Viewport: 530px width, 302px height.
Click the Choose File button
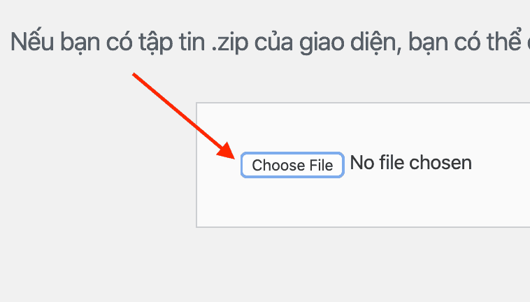[292, 166]
